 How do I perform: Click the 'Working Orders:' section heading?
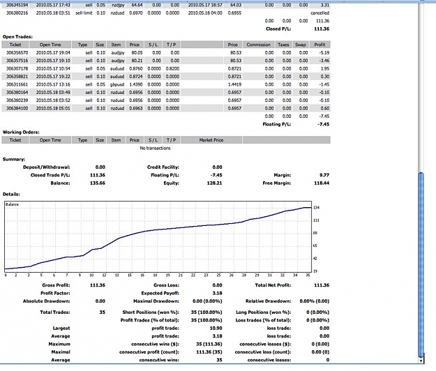coord(21,132)
